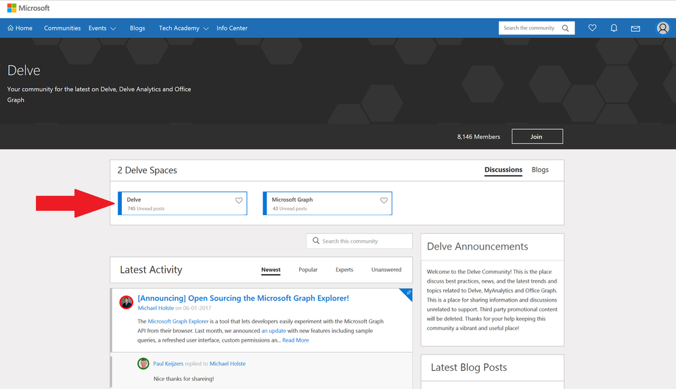Select the Unanswered activity tab
676x389 pixels.
pyautogui.click(x=386, y=270)
